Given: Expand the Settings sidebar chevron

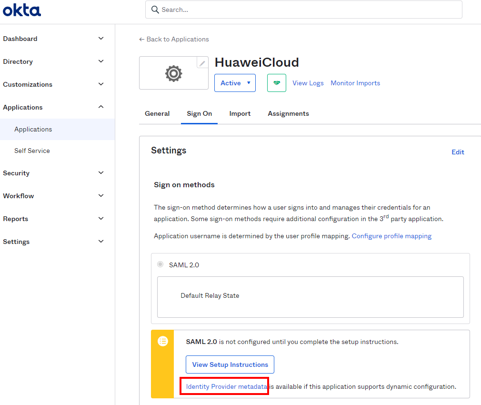Looking at the screenshot, I should click(x=101, y=241).
